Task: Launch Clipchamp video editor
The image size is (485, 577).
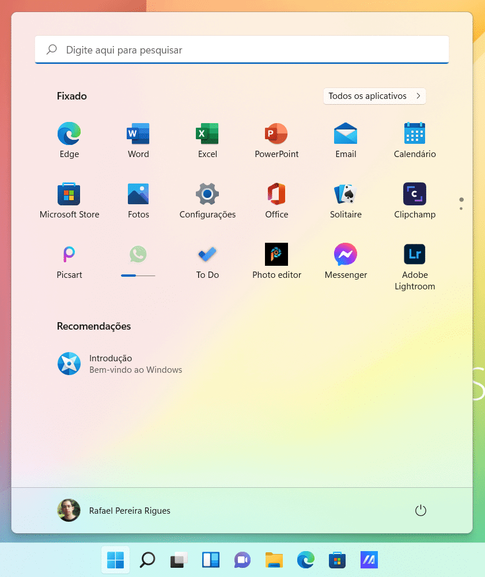Action: pyautogui.click(x=415, y=200)
